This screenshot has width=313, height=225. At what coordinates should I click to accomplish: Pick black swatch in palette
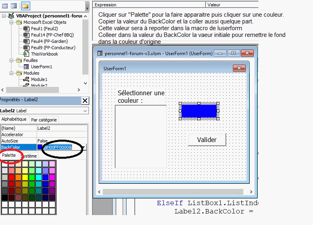pyautogui.click(x=5, y=198)
